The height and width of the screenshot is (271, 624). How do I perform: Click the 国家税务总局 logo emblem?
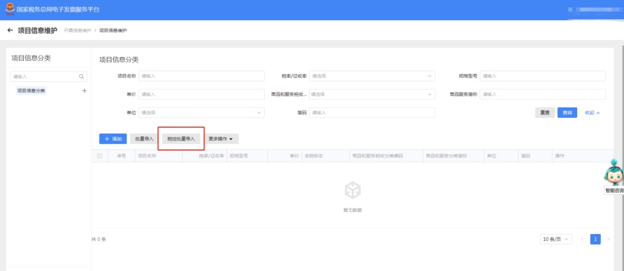point(10,9)
